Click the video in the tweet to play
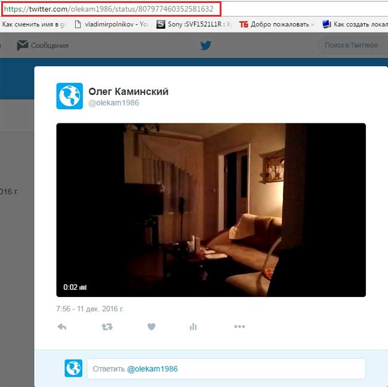Image resolution: width=388 pixels, height=387 pixels. click(x=210, y=210)
